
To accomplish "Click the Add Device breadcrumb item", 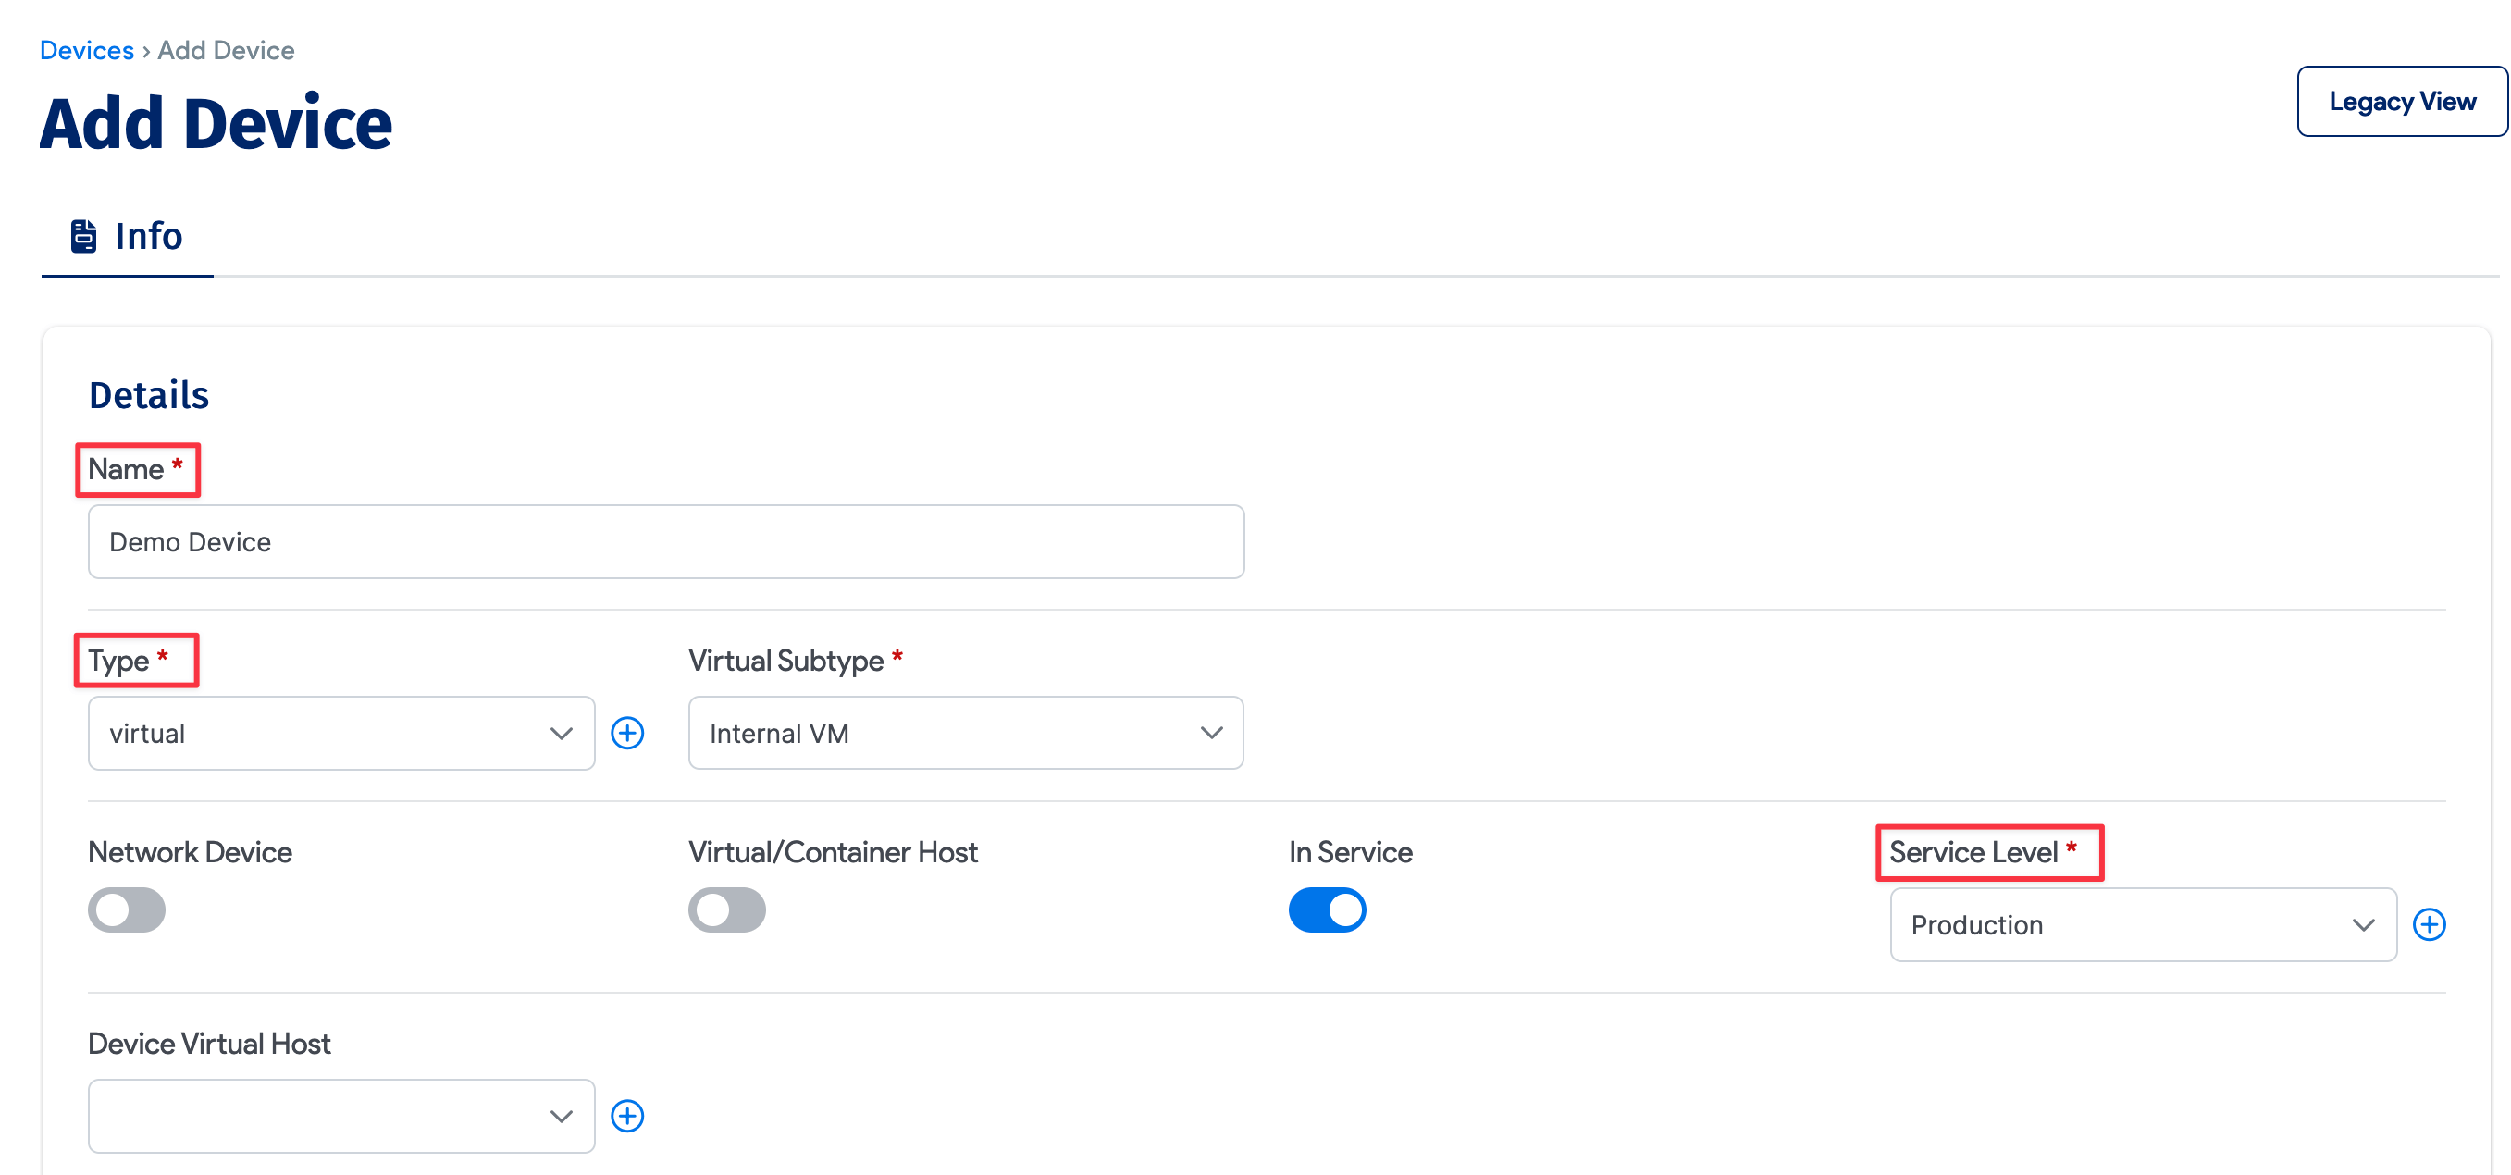I will [x=225, y=50].
